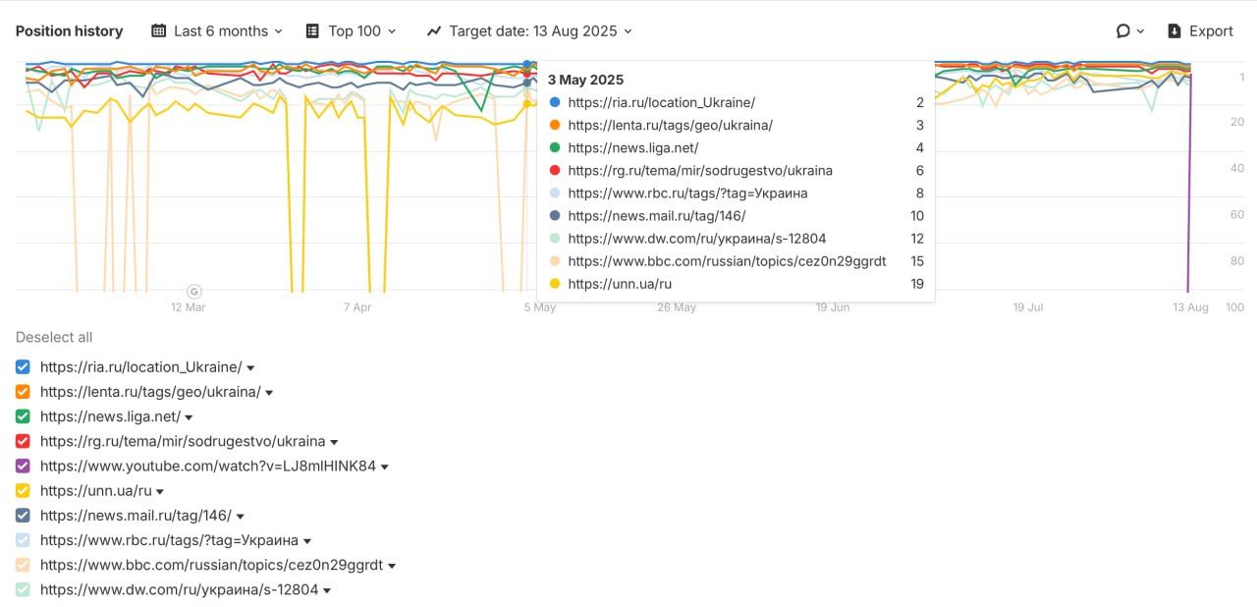Click the list icon beside Top 100

click(312, 31)
